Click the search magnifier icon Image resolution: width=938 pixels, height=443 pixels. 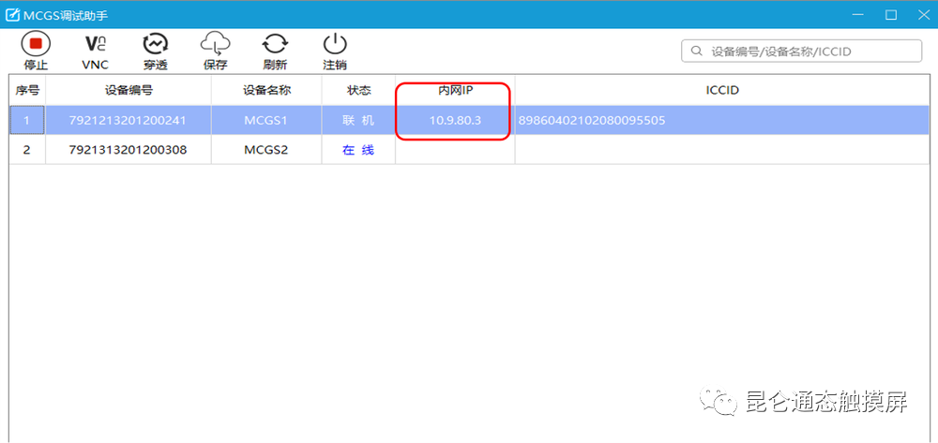pyautogui.click(x=696, y=52)
